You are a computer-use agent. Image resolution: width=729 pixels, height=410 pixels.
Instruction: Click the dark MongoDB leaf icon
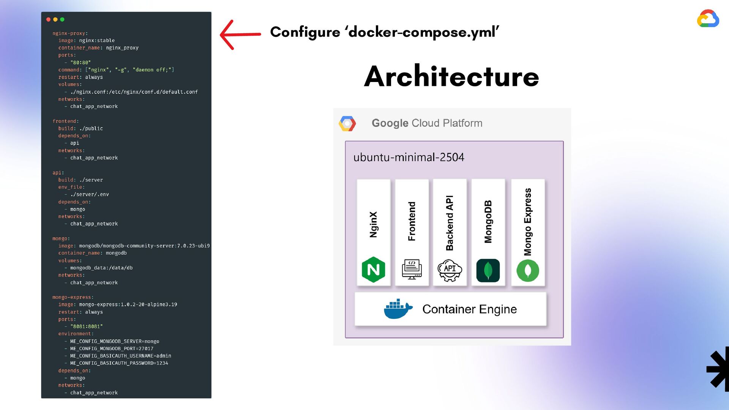coord(488,270)
